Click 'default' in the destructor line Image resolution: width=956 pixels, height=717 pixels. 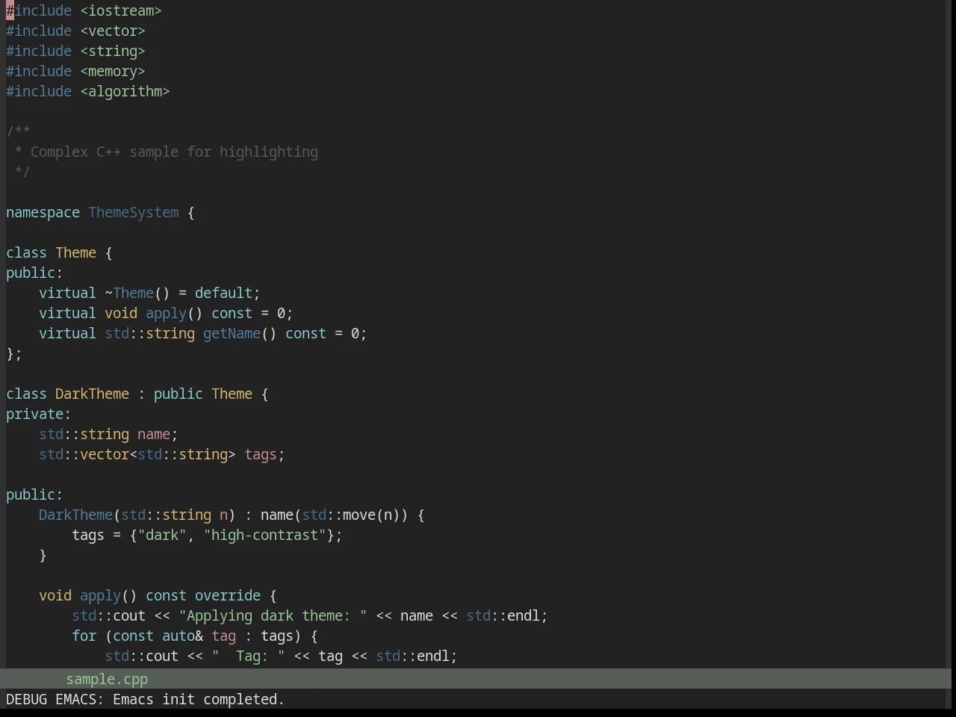223,293
